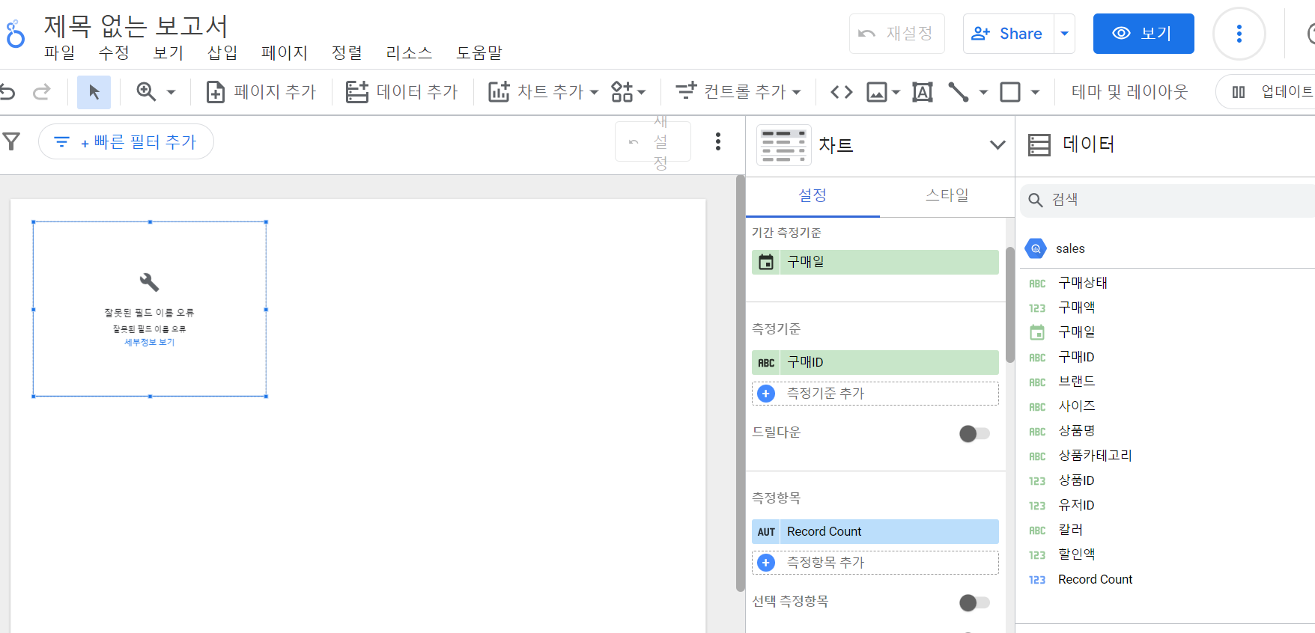1315x633 pixels.
Task: Open zoom level dropdown arrow
Action: pyautogui.click(x=171, y=93)
